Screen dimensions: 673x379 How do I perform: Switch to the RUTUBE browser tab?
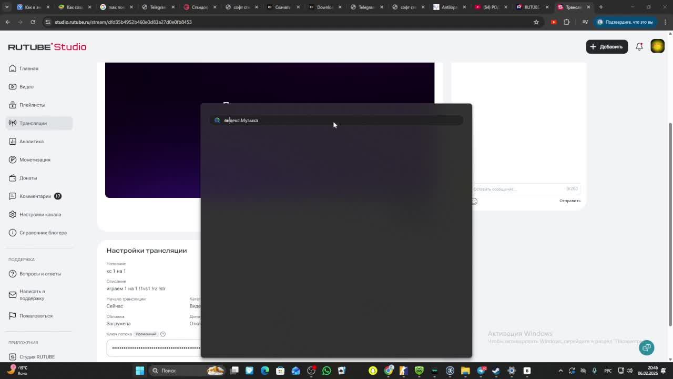point(532,7)
